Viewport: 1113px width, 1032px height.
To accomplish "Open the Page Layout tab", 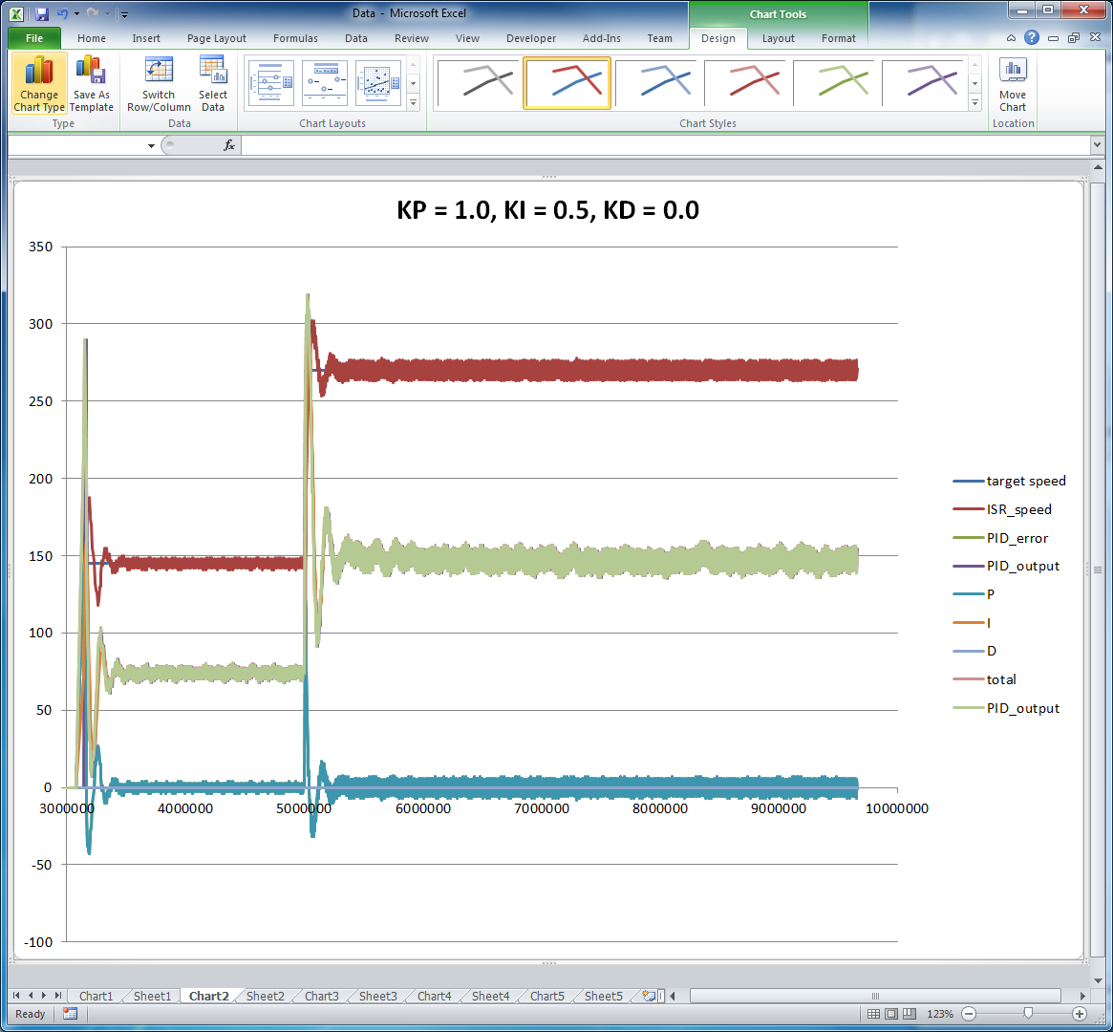I will (217, 38).
